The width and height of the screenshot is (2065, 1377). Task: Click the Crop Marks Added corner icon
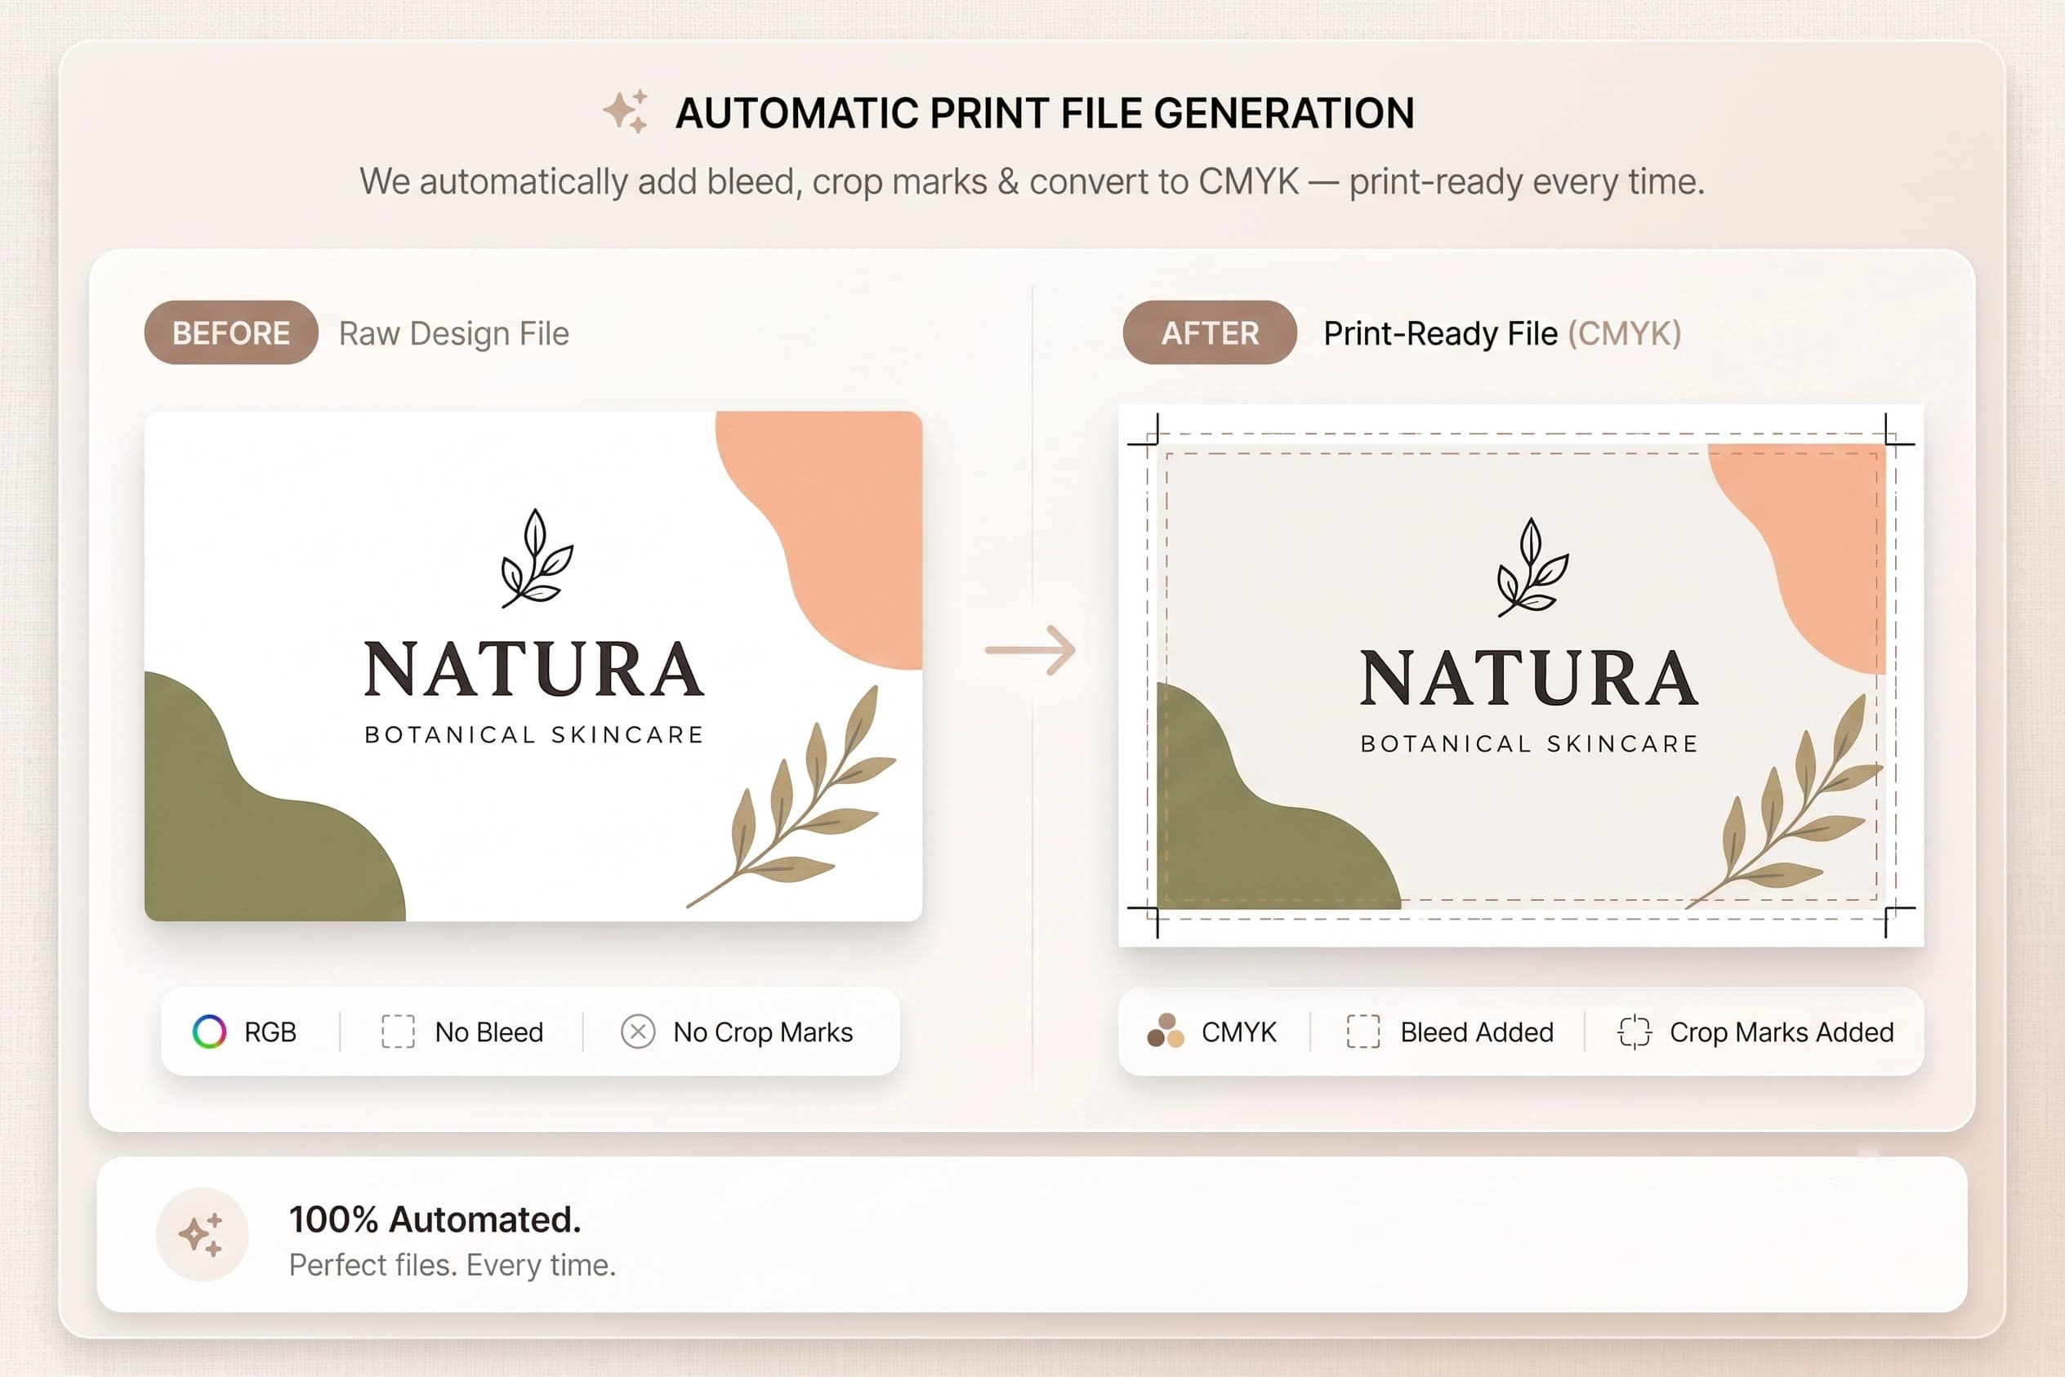1635,1031
